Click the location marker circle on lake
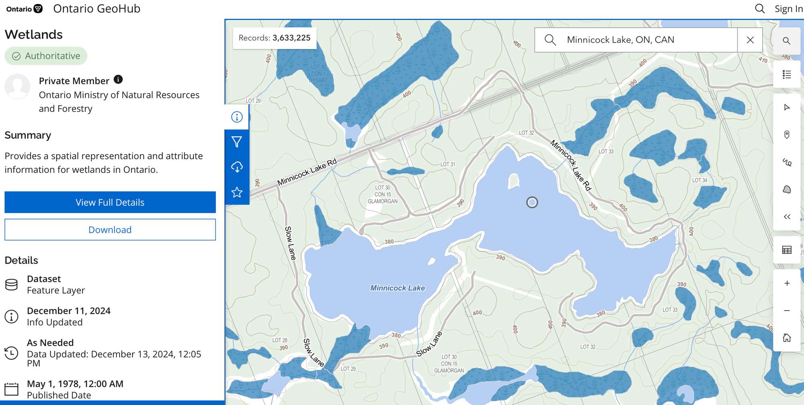The height and width of the screenshot is (405, 804). pos(532,202)
